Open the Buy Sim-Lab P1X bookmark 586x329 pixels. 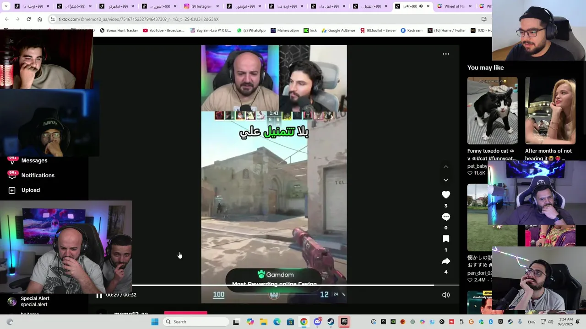click(210, 31)
